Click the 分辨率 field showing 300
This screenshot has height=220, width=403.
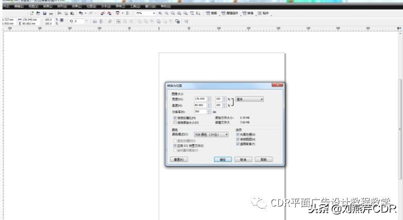coord(200,111)
